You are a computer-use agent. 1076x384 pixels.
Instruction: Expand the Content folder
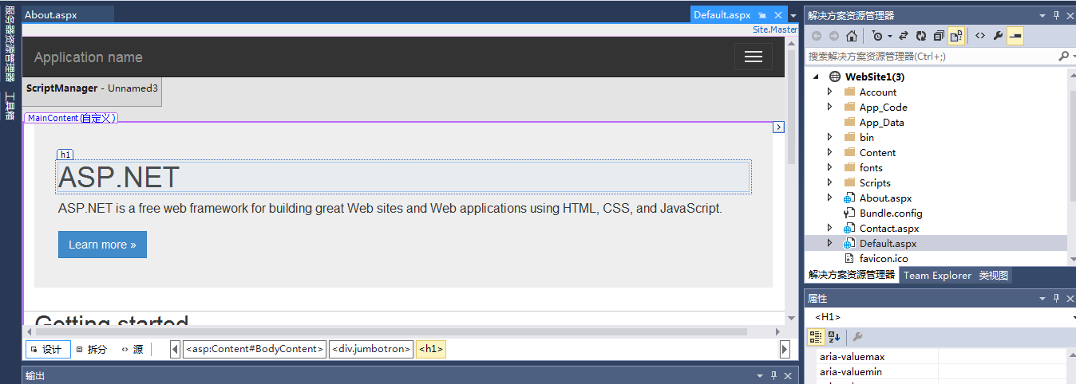tap(829, 152)
